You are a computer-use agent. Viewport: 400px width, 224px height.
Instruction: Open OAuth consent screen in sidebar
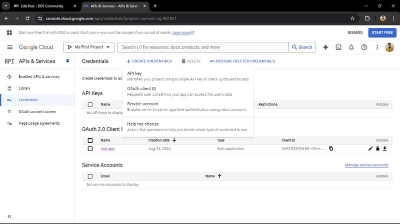(37, 111)
